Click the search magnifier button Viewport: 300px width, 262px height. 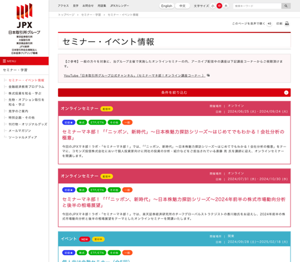[286, 6]
